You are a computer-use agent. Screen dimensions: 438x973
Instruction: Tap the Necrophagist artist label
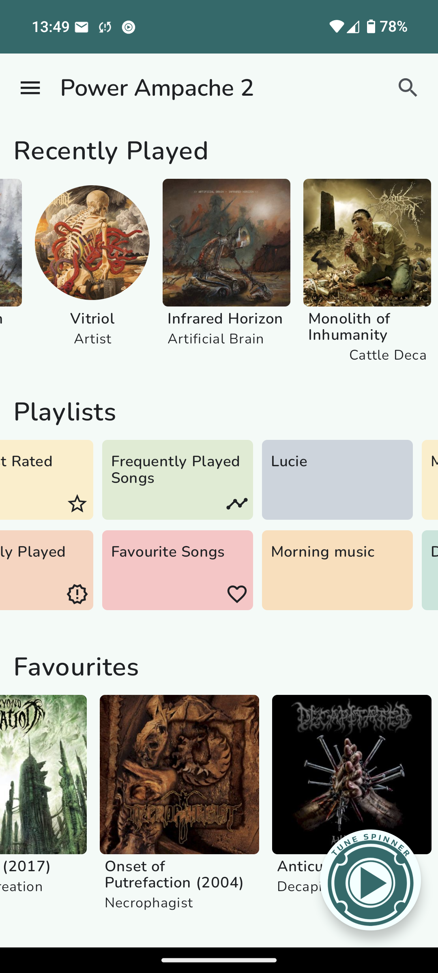pos(149,903)
